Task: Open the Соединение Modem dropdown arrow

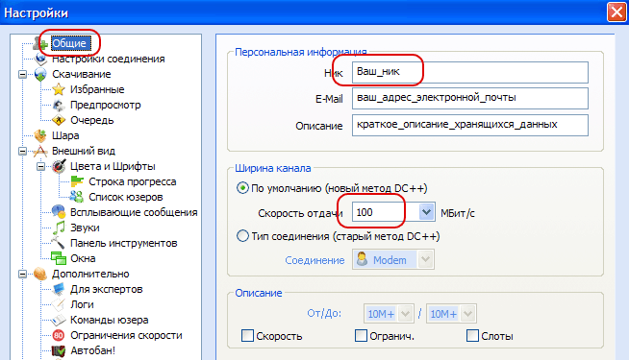Action: coord(425,259)
